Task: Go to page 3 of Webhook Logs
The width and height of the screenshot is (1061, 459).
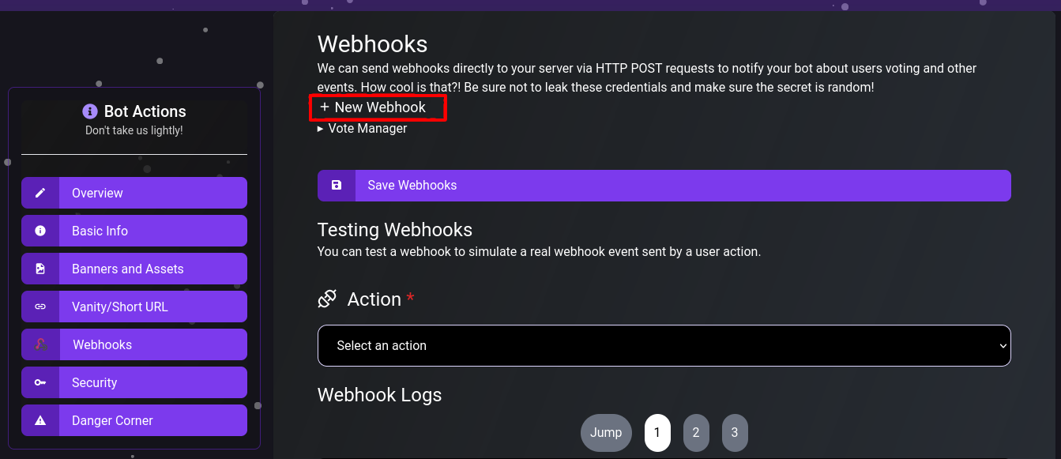Action: tap(735, 432)
